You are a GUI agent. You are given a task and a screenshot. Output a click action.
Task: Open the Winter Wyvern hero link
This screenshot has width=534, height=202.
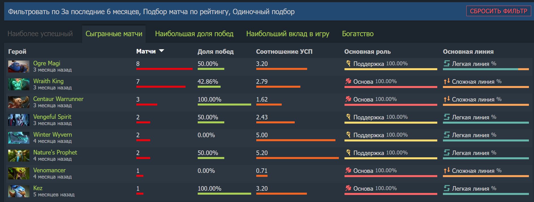click(53, 134)
